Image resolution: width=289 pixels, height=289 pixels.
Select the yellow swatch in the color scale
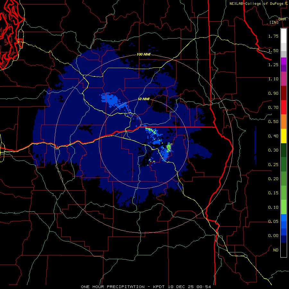(x=284, y=136)
